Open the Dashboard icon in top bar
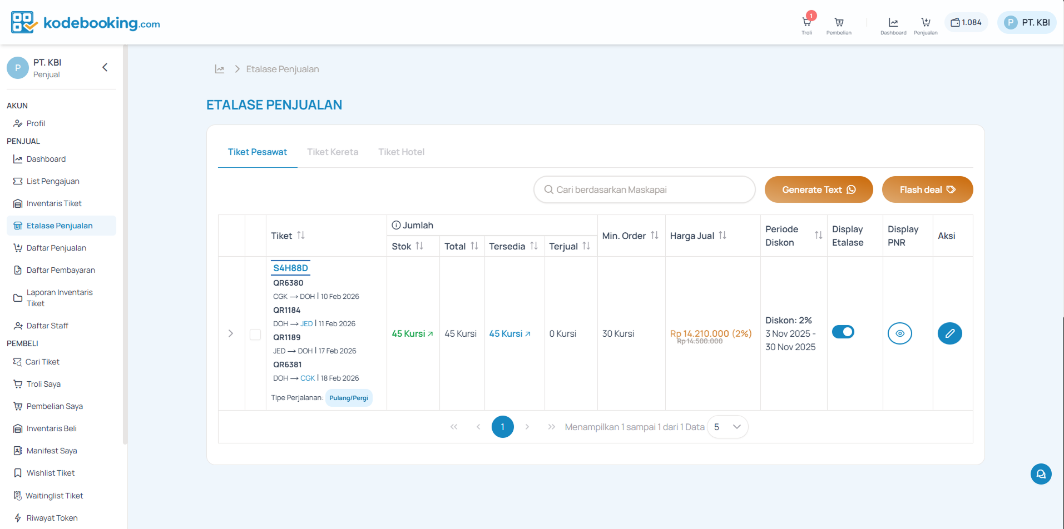1064x529 pixels. [x=893, y=23]
